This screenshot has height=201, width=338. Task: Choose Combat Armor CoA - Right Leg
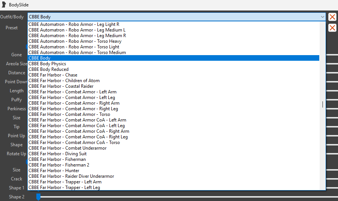(173, 137)
